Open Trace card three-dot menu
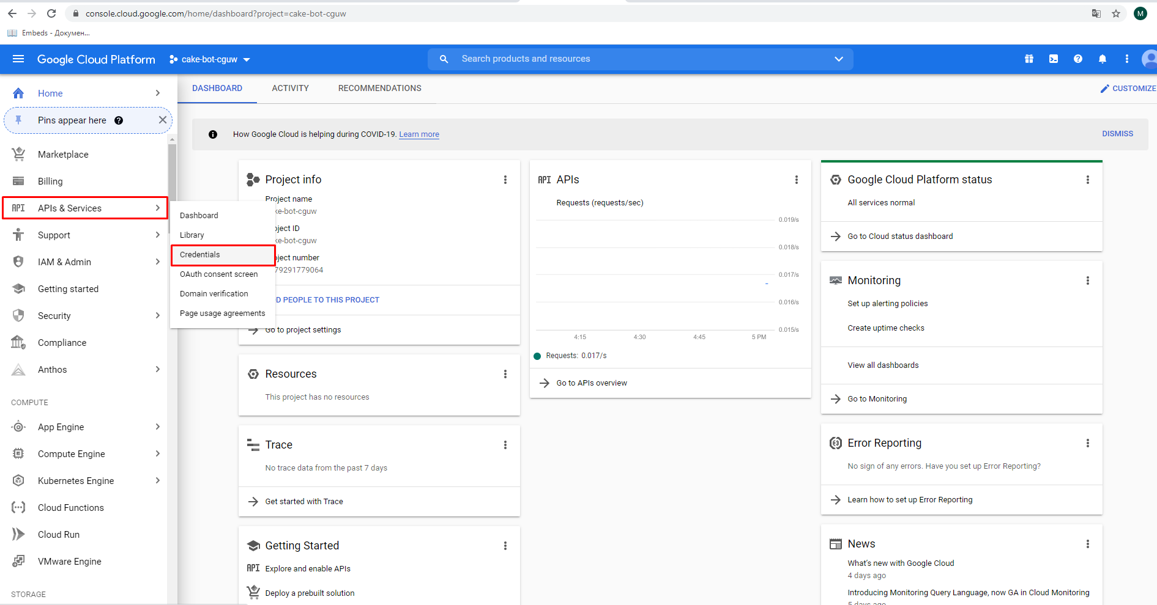This screenshot has width=1157, height=605. pos(505,445)
